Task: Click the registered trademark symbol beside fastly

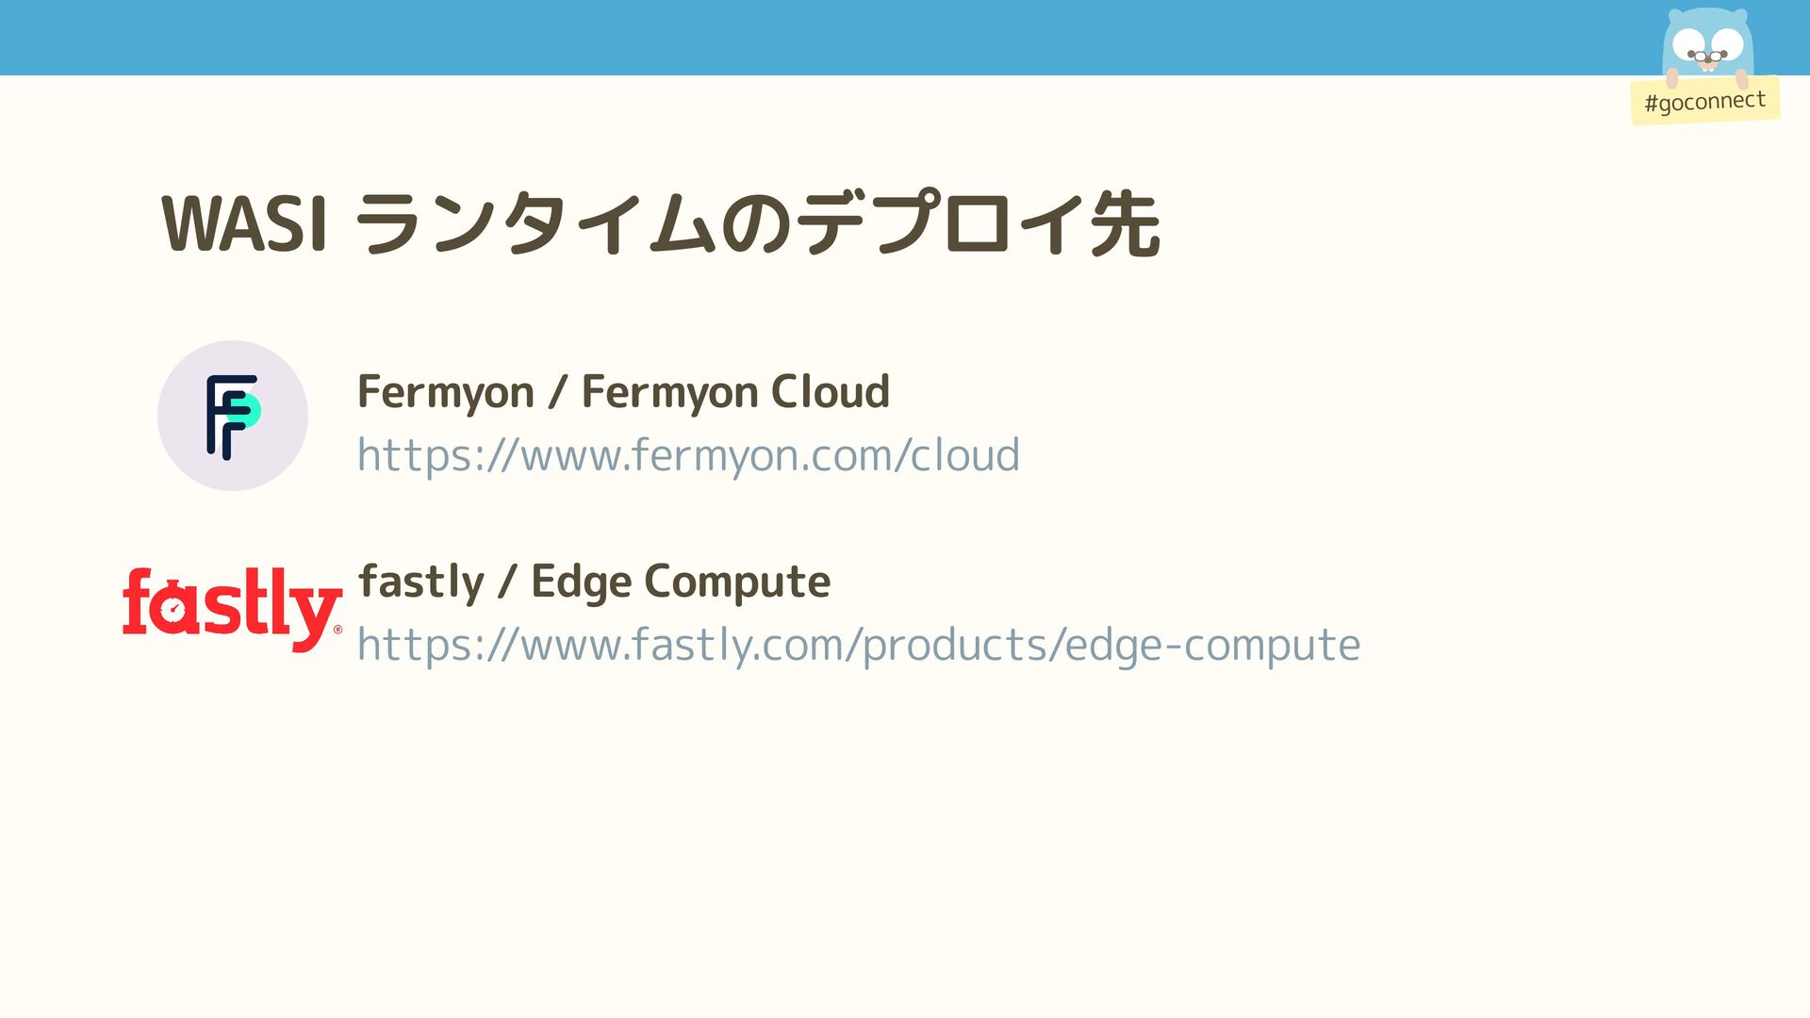Action: pyautogui.click(x=338, y=630)
